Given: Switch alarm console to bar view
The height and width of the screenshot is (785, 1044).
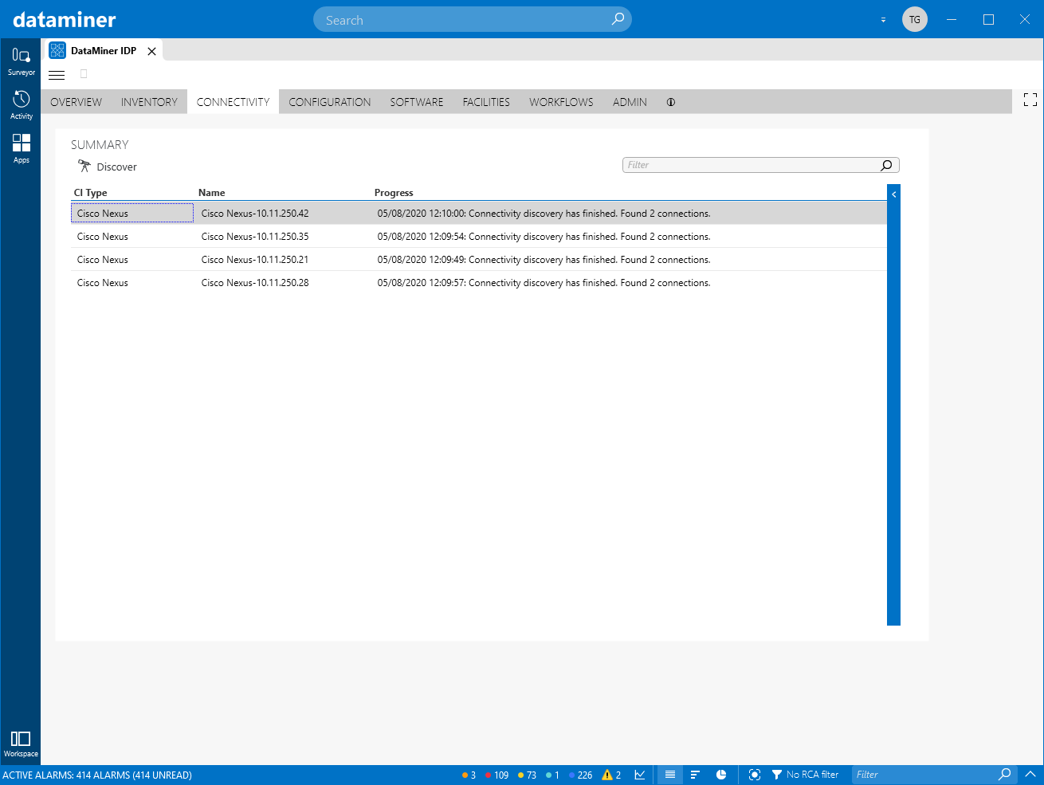Looking at the screenshot, I should click(695, 775).
